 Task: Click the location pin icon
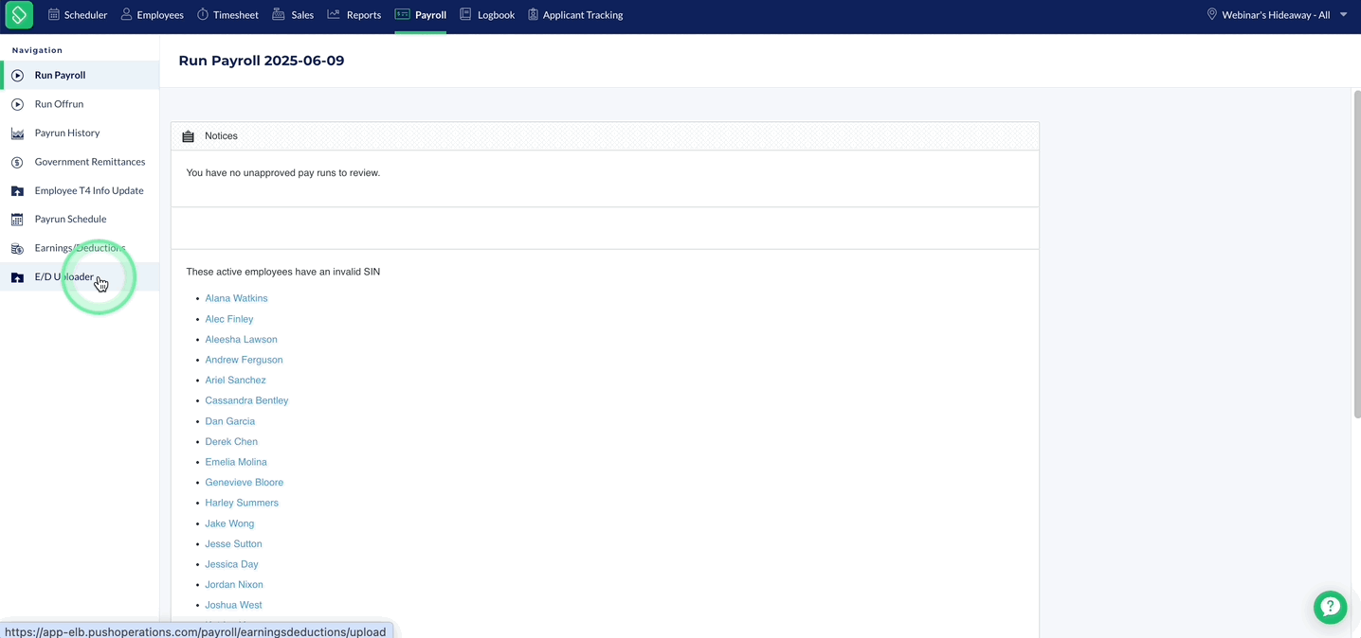tap(1211, 15)
